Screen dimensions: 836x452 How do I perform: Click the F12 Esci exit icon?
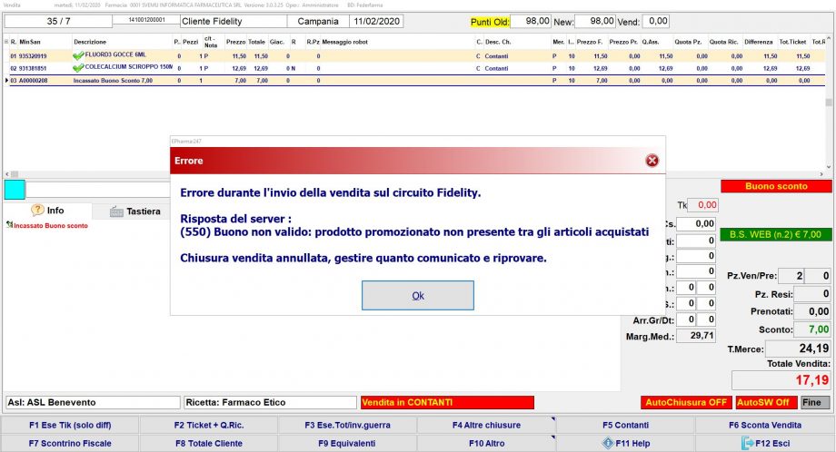[x=749, y=443]
